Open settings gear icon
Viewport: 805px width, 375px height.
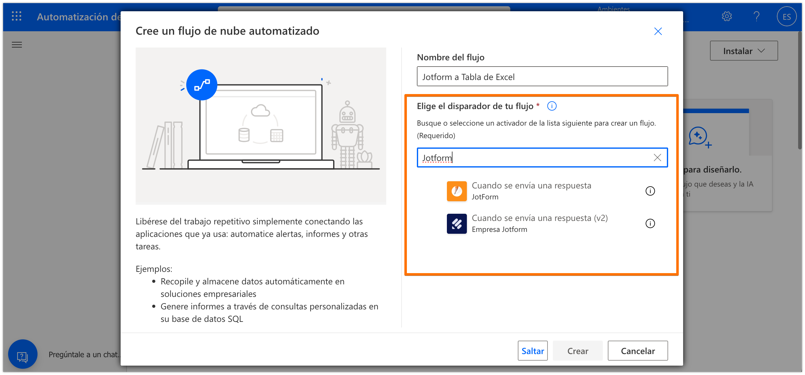point(727,16)
